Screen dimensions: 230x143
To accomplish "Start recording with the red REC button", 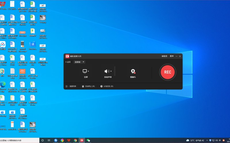I will tap(168, 72).
